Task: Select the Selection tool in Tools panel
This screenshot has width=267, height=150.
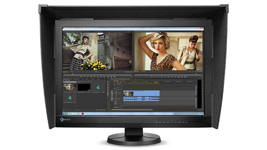Action: coord(108,80)
